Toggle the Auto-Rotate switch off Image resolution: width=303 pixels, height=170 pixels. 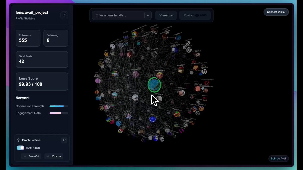point(20,148)
